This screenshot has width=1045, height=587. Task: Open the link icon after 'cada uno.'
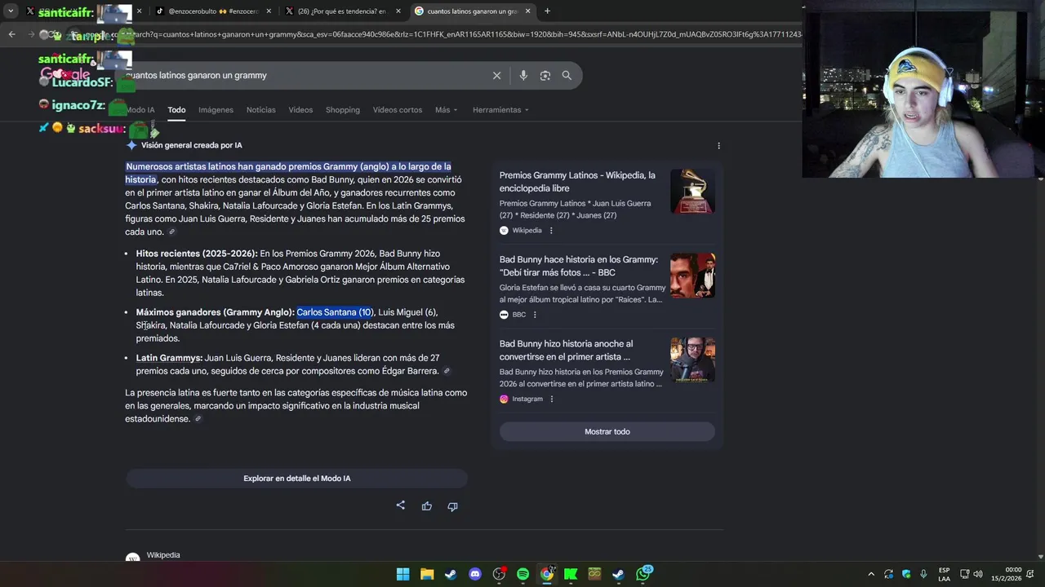point(171,232)
